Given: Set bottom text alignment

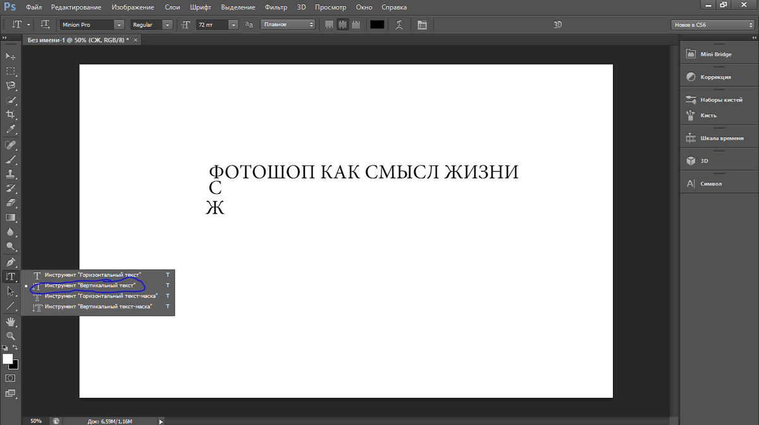Looking at the screenshot, I should [357, 25].
